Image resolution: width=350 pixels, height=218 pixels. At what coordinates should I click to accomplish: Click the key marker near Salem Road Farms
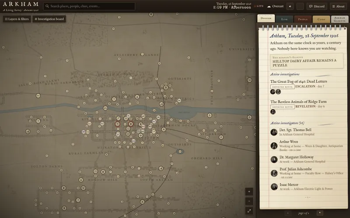38,95
